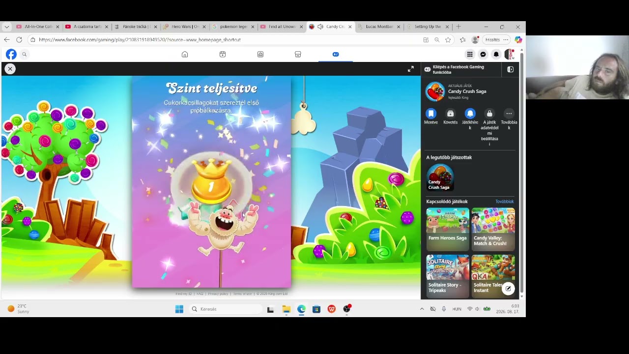629x354 pixels.
Task: Click the page vertical scrollbar
Action: click(x=521, y=172)
